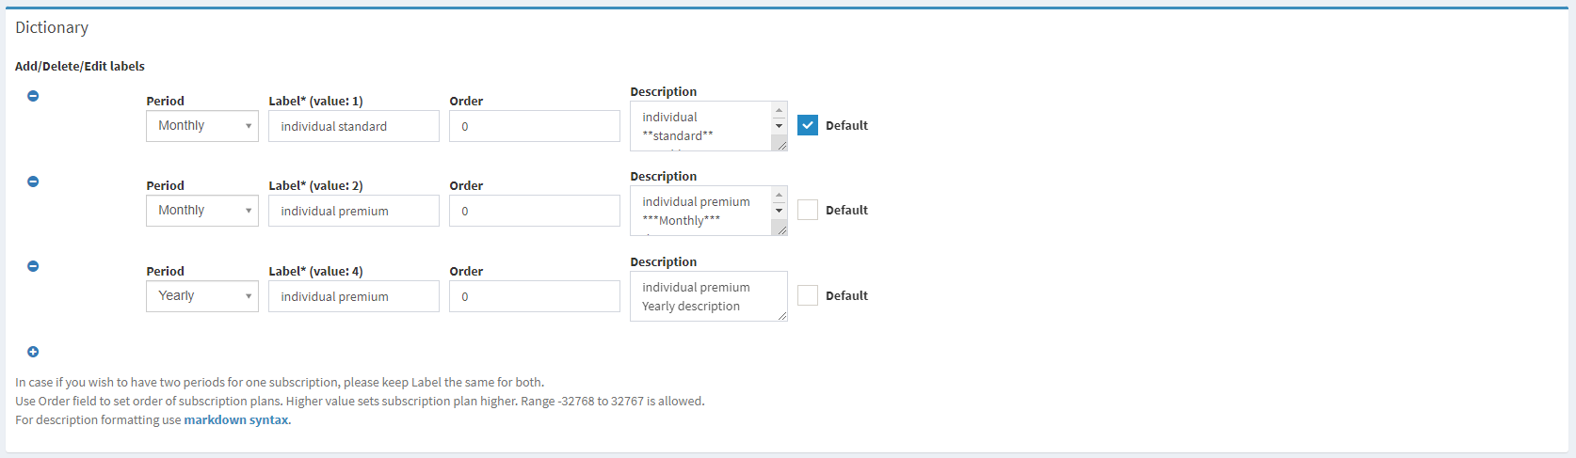Click Order field for individual standard
The image size is (1576, 458).
point(534,126)
